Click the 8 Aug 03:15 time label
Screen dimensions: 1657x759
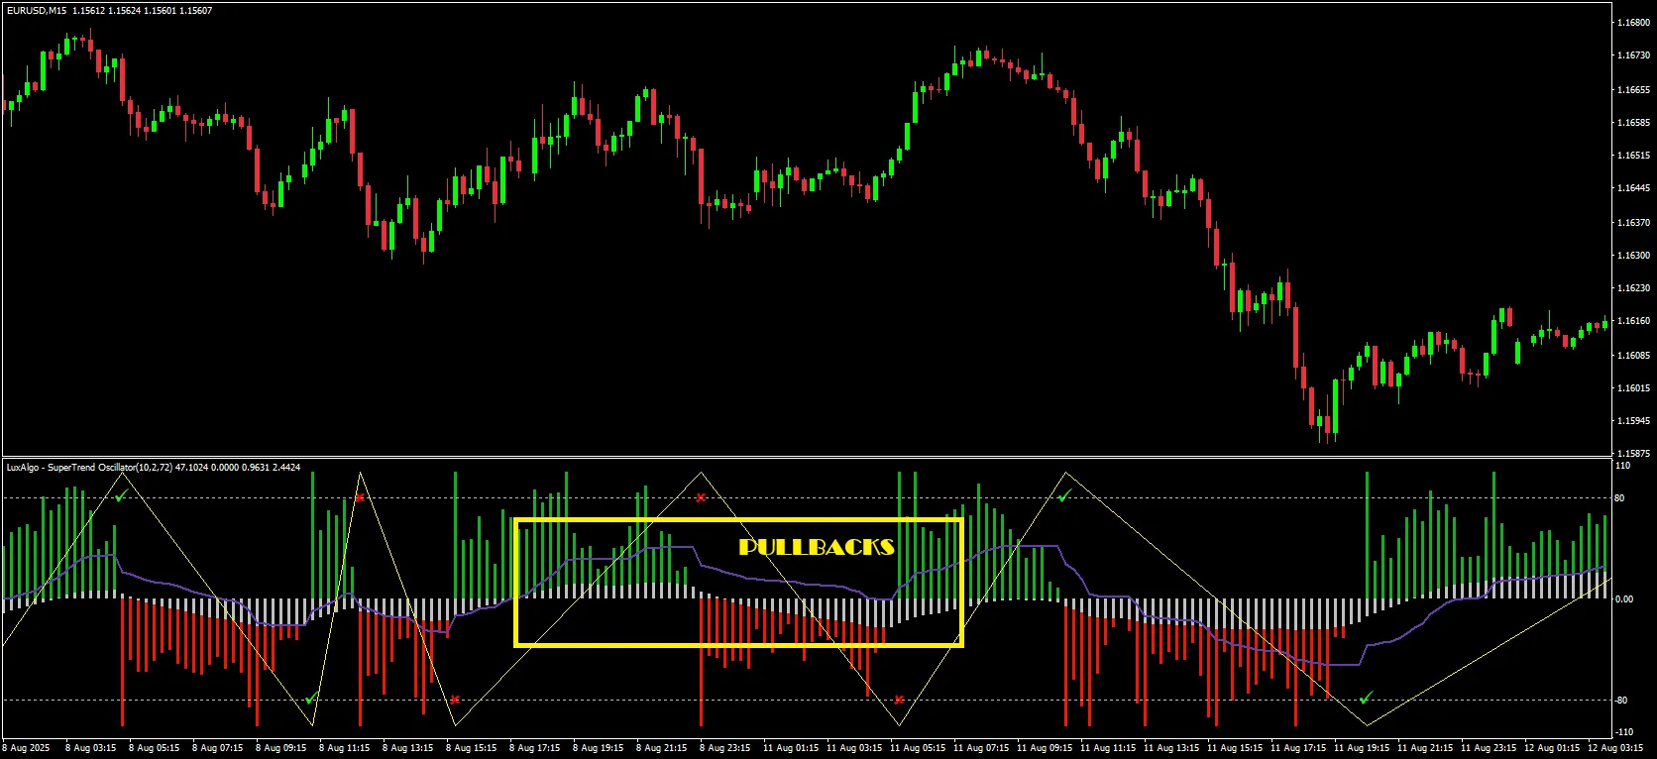pyautogui.click(x=92, y=748)
